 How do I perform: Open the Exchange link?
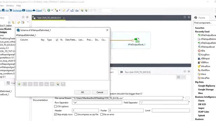click(17, 10)
